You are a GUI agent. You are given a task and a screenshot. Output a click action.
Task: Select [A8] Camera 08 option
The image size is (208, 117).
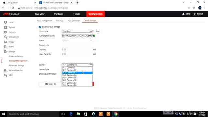[77, 85]
